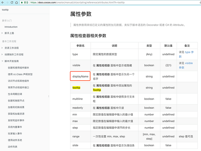Click the 类型 column header
The image size is (201, 151).
[x=149, y=46]
